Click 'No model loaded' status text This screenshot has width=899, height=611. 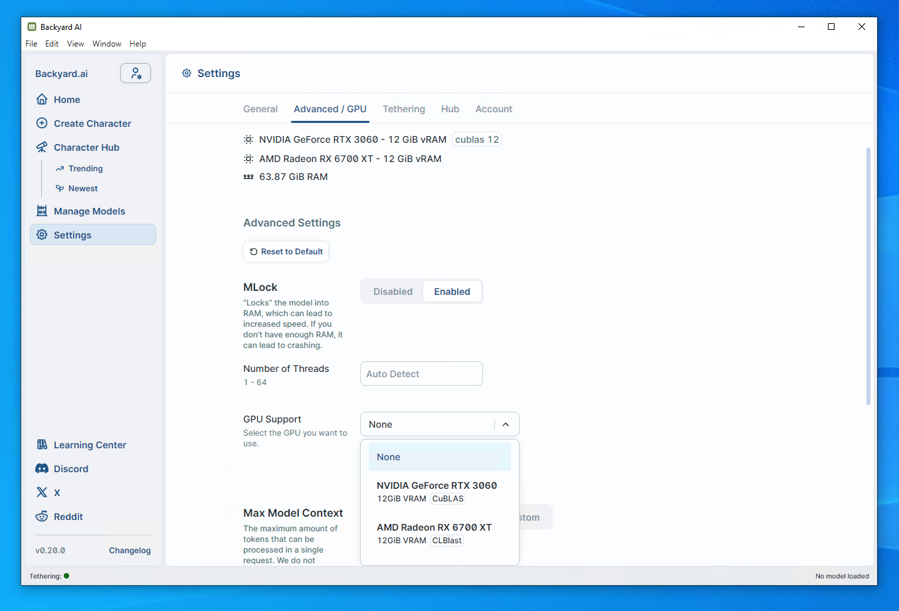click(x=842, y=576)
